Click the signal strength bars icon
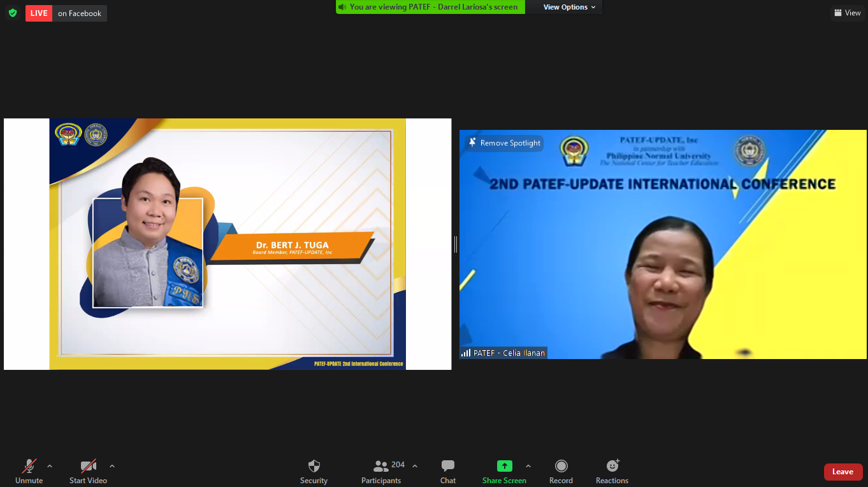868x487 pixels. pyautogui.click(x=466, y=353)
